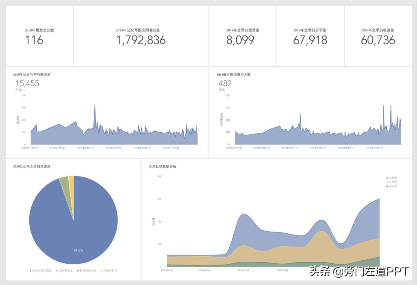Click the tallest peak in the 平均阅读量 area chart
Image resolution: width=417 pixels, height=285 pixels.
(x=95, y=105)
